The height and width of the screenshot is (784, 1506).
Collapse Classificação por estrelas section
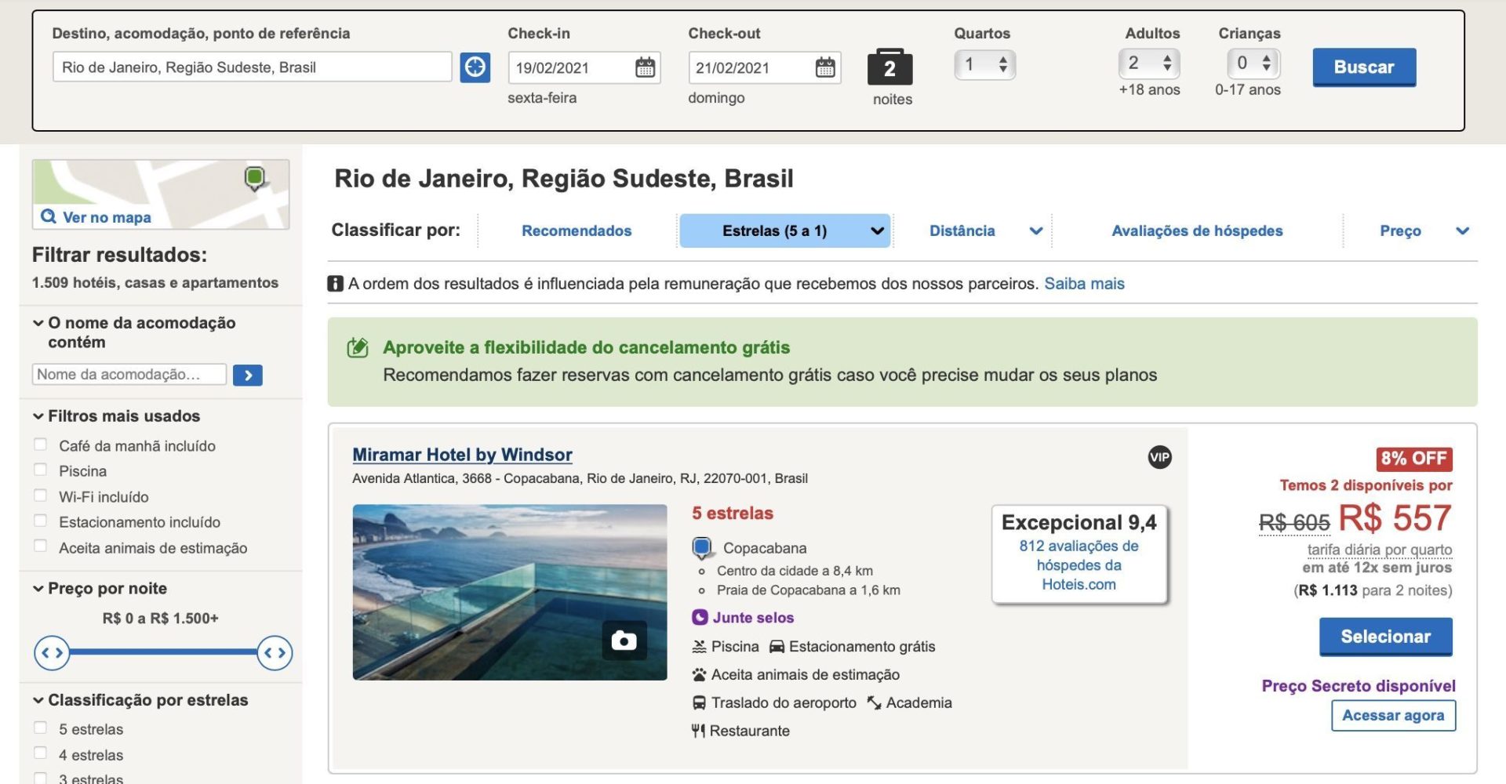(x=38, y=700)
